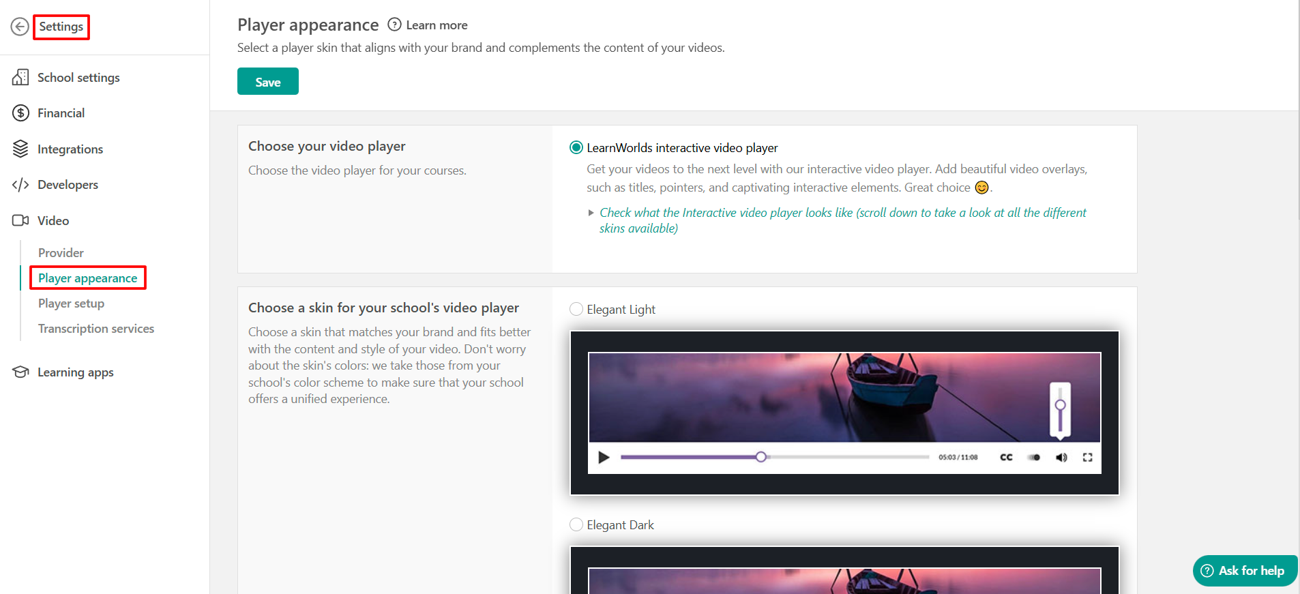Image resolution: width=1300 pixels, height=594 pixels.
Task: Click the School settings building icon
Action: click(x=20, y=77)
